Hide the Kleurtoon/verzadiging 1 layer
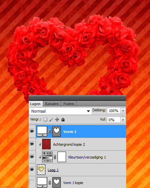Screen dimensions: 150x188 32,157
